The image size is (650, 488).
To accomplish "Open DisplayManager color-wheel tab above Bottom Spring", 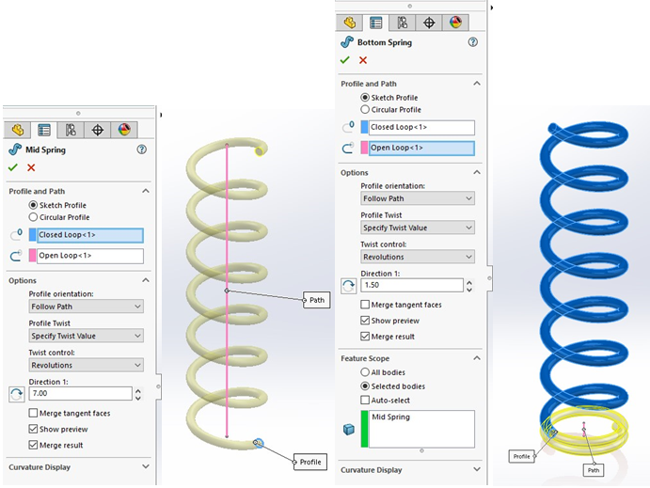I will pyautogui.click(x=456, y=23).
